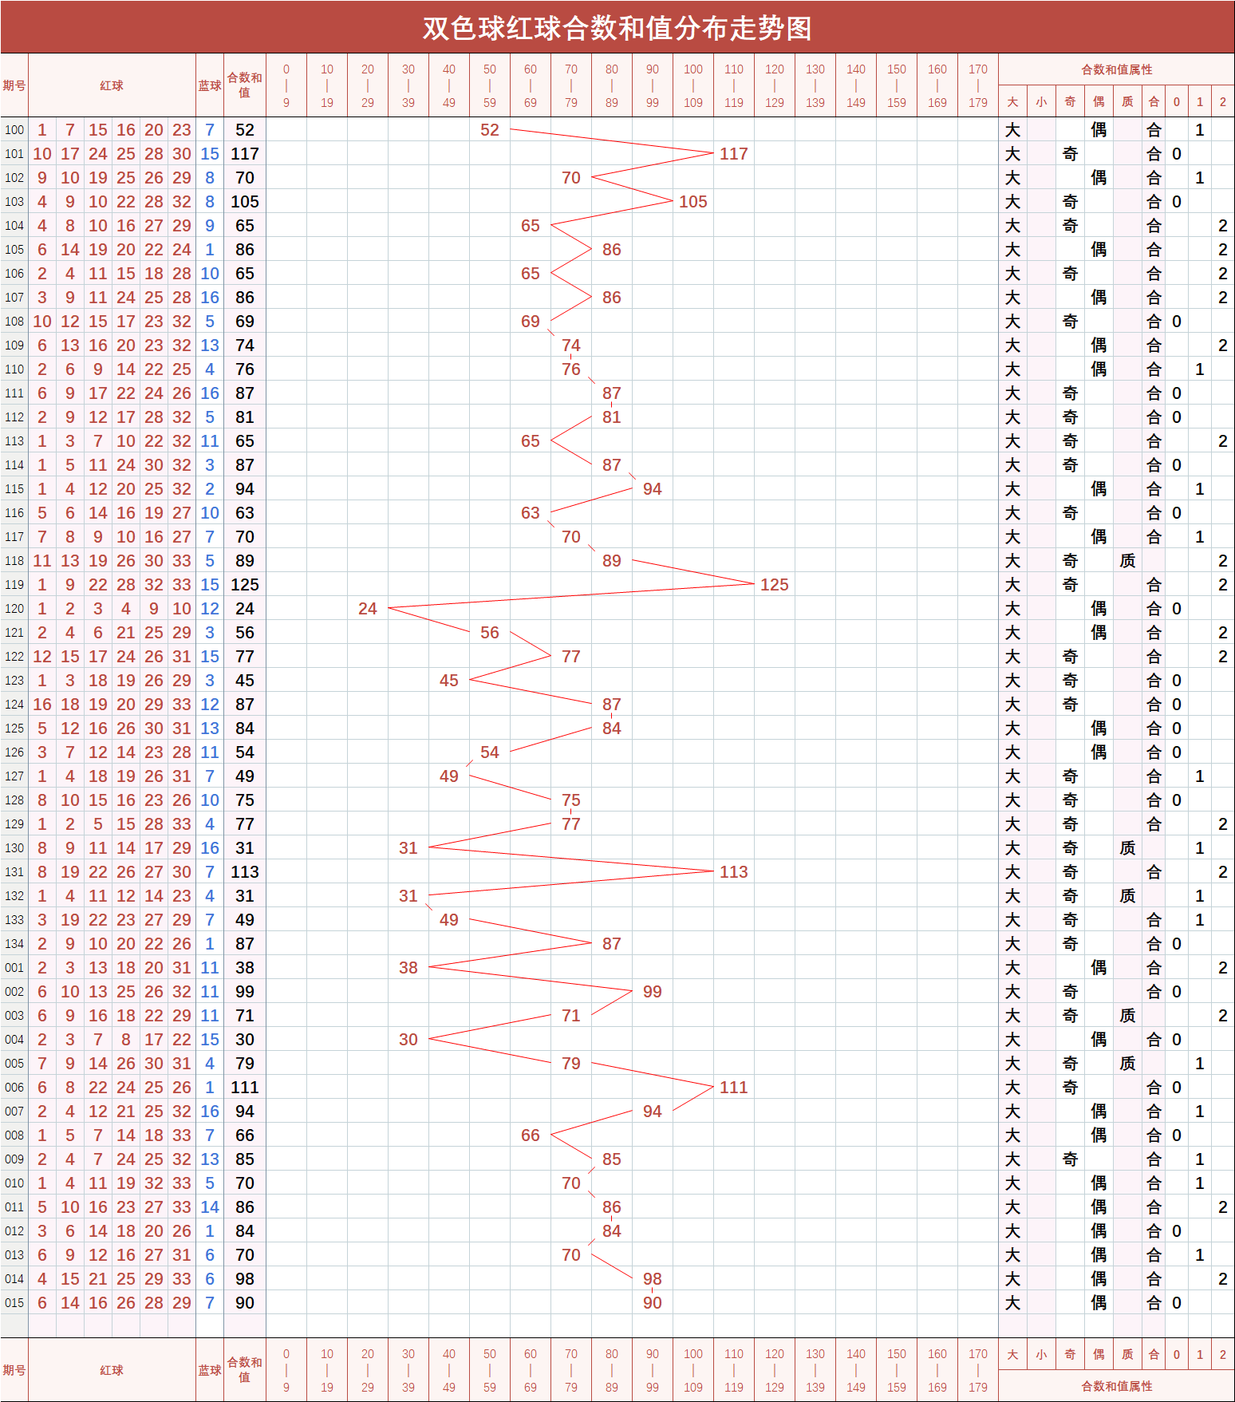Click the bottom 0-9 range footer cell
The width and height of the screenshot is (1235, 1402).
(286, 1370)
